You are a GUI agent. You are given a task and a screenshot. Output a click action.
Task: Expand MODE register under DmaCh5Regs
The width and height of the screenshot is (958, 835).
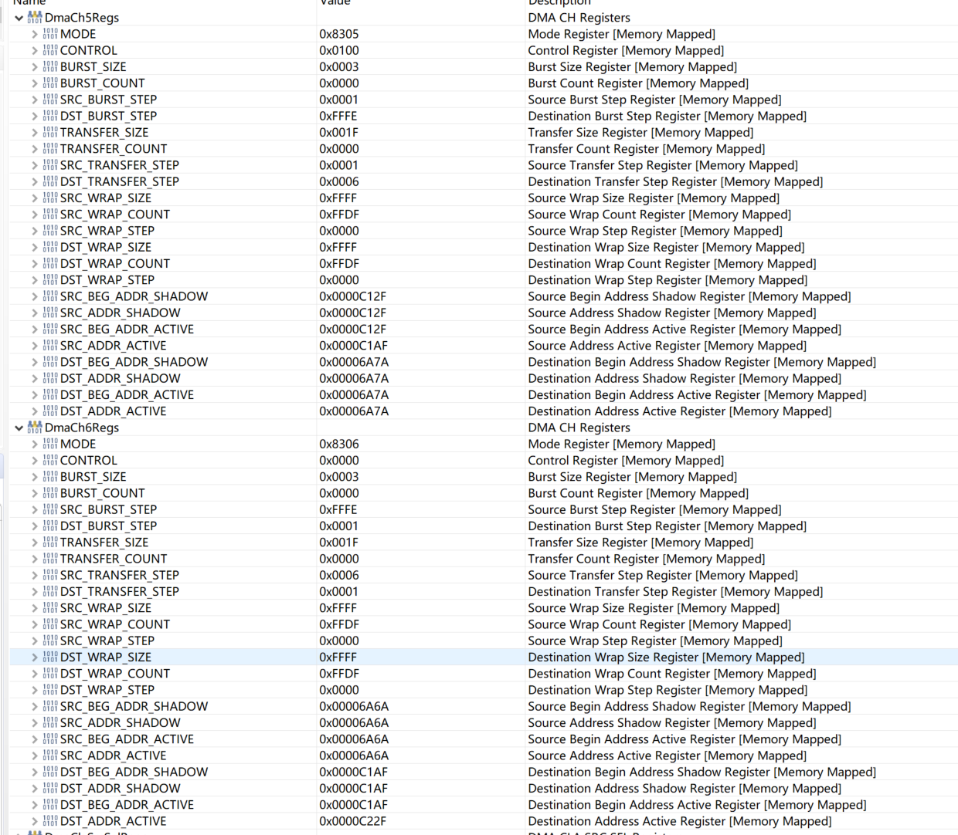[34, 34]
